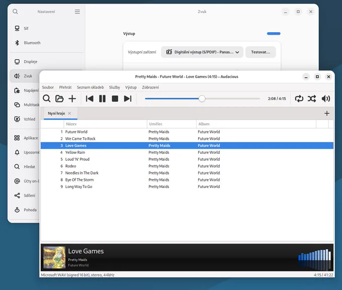Open the volume control speaker icon
342x290 pixels.
coord(325,99)
